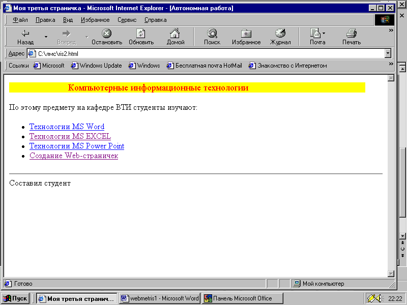Follow the Технологии MS Word link

point(67,127)
